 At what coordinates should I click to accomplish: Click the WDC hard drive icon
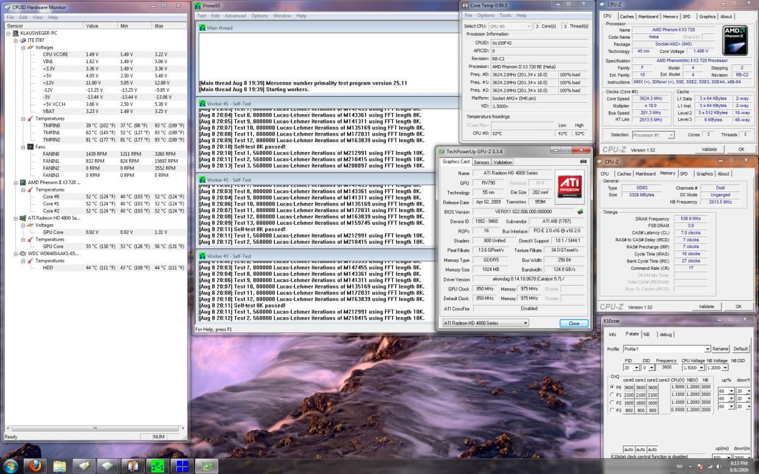coord(23,253)
